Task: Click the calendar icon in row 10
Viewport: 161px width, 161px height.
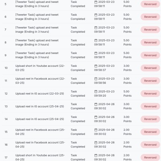Action: click(96, 66)
